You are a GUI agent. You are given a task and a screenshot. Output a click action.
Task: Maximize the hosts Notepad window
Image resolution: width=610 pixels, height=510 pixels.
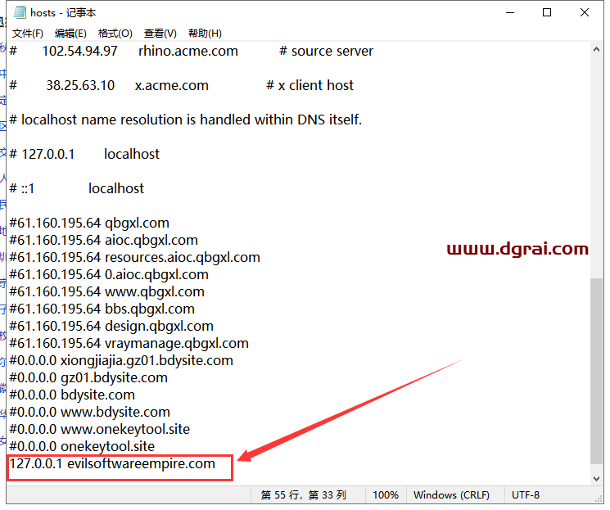[547, 13]
